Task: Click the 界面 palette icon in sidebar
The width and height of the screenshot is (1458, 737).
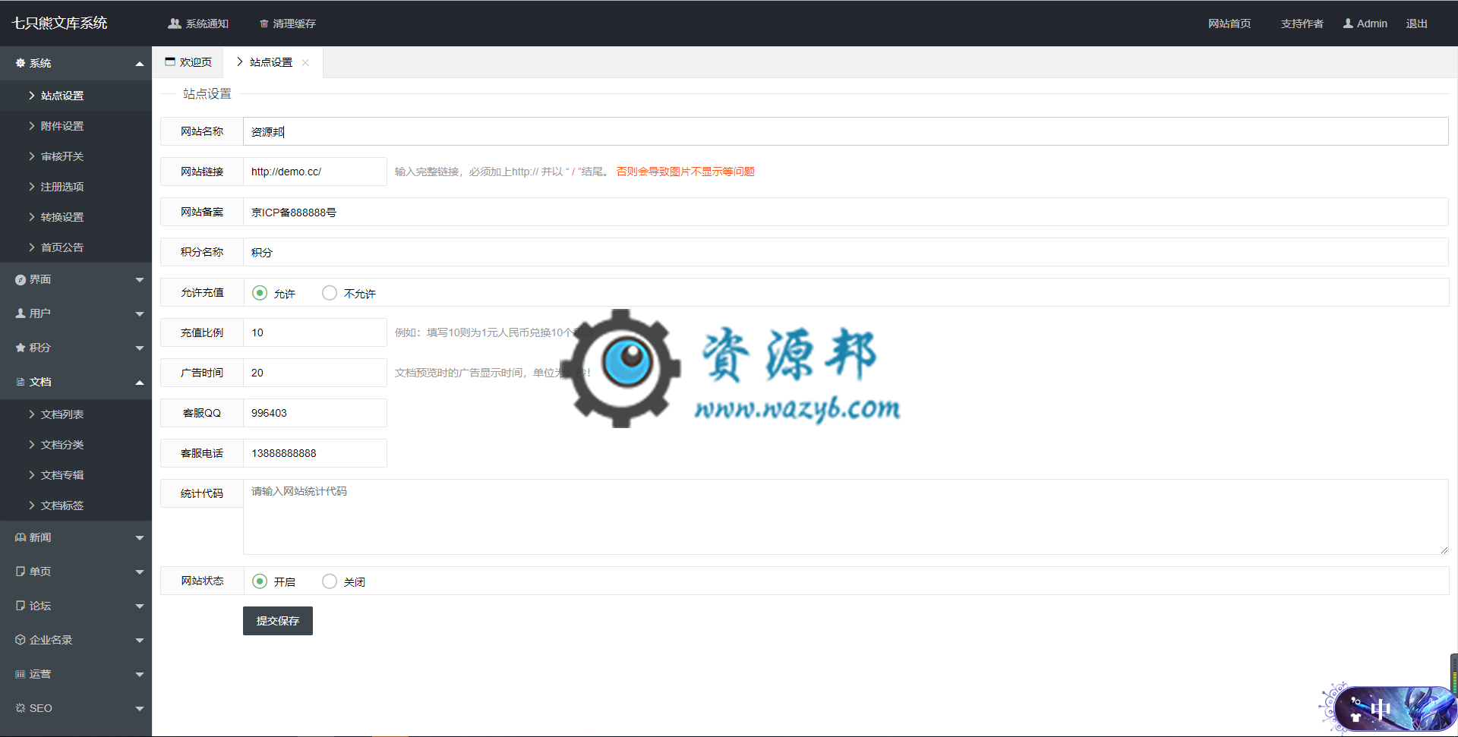Action: (x=21, y=280)
